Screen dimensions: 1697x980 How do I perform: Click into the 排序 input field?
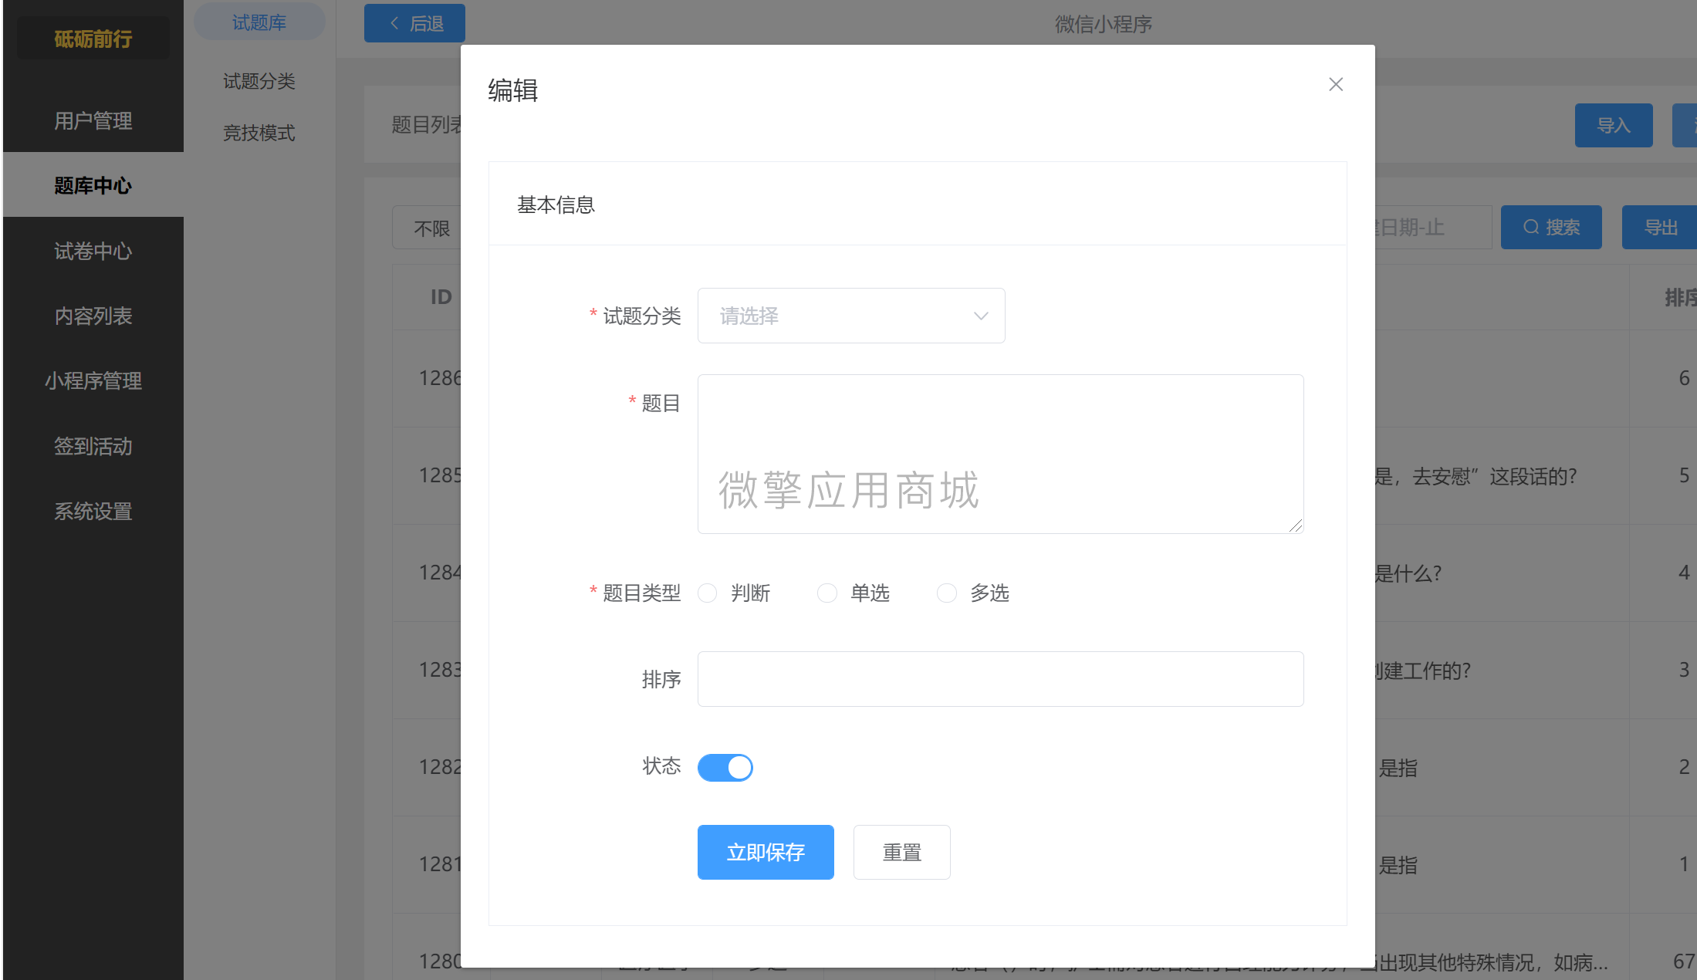(1000, 679)
